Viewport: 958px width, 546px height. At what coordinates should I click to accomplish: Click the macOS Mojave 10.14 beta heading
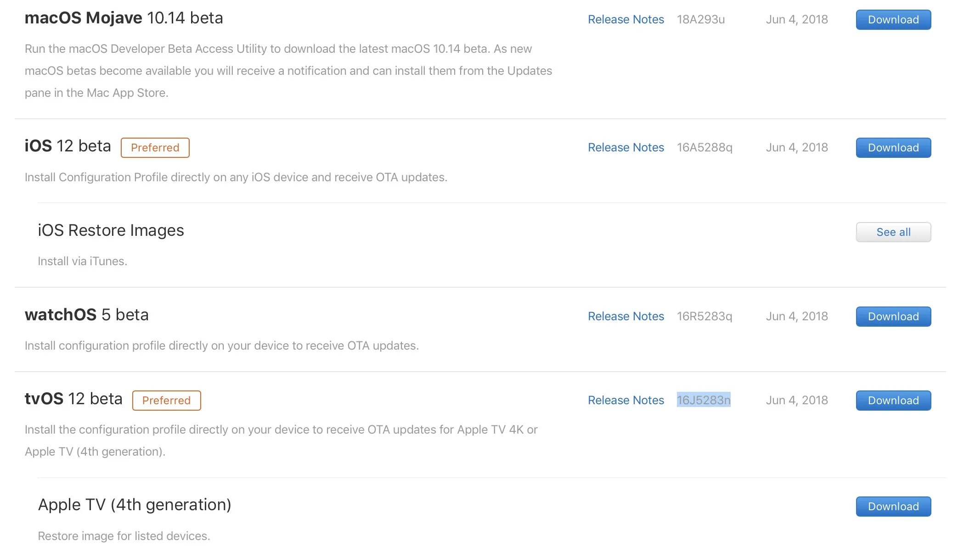(x=124, y=18)
